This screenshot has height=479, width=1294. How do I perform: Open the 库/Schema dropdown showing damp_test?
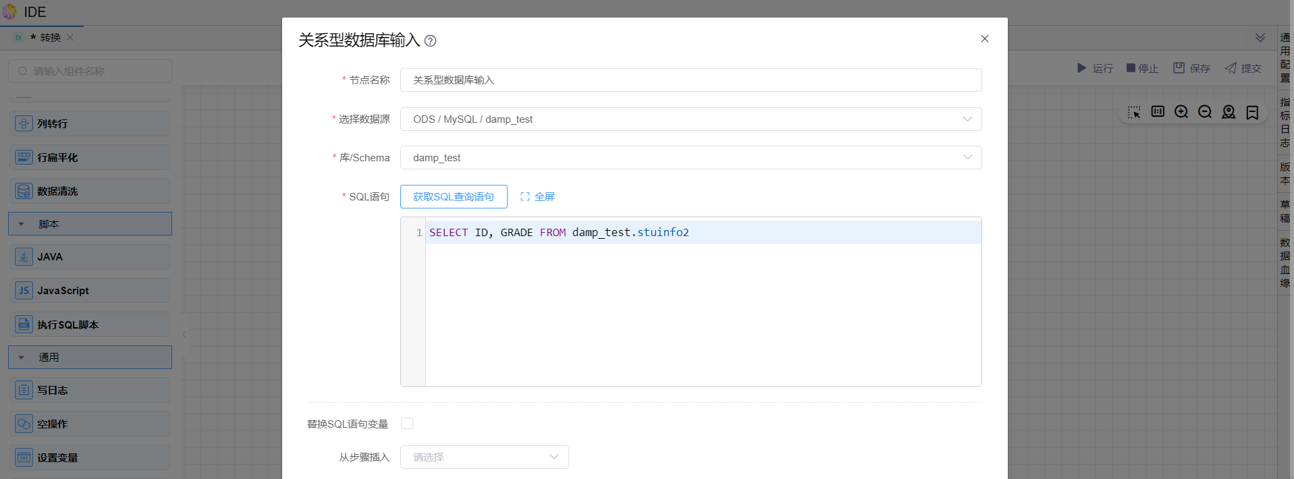tap(691, 158)
